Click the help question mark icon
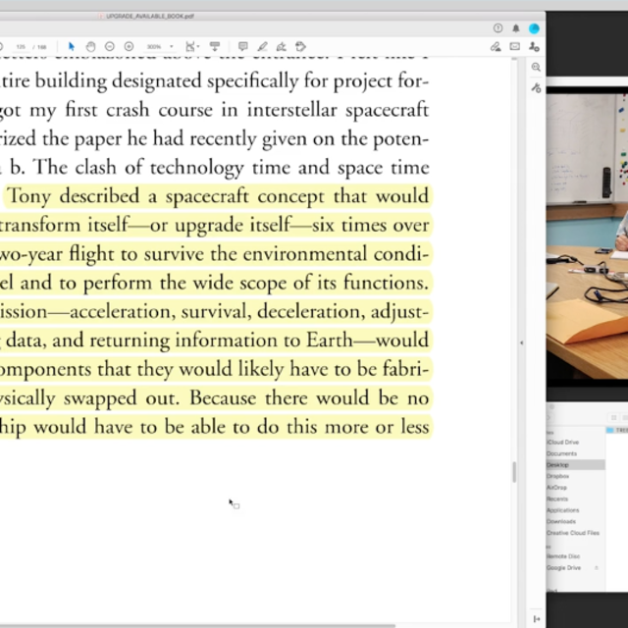 pos(497,28)
